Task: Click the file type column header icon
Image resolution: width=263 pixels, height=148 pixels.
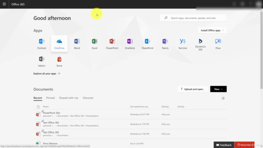Action: point(38,107)
